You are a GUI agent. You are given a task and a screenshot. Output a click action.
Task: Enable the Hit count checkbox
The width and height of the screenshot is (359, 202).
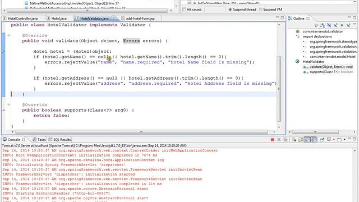click(184, 10)
